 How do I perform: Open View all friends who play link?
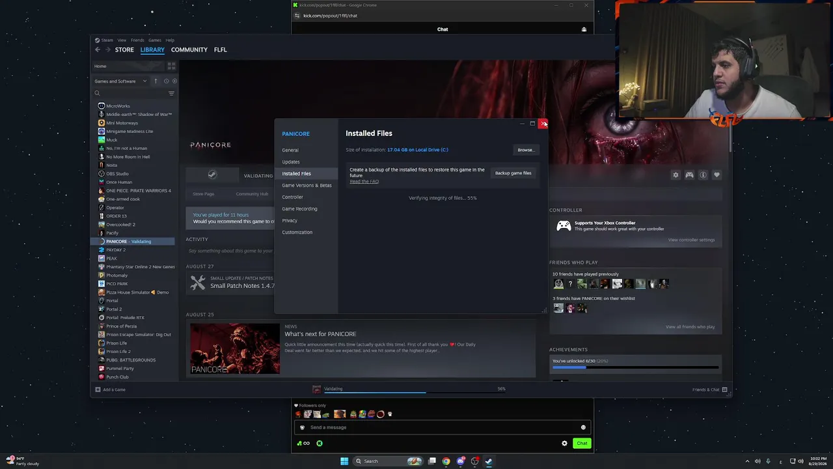coord(690,327)
